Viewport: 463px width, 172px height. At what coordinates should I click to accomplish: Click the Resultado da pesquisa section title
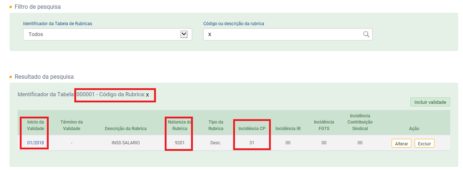click(44, 77)
